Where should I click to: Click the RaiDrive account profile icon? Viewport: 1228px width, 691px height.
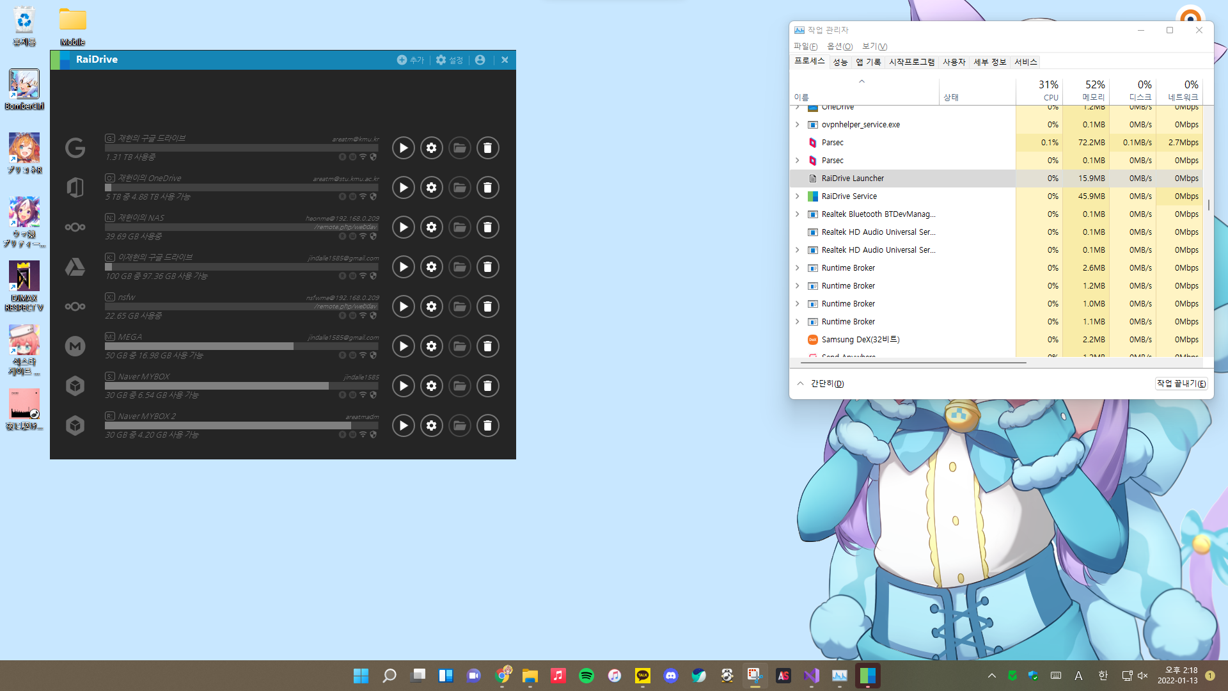tap(480, 60)
